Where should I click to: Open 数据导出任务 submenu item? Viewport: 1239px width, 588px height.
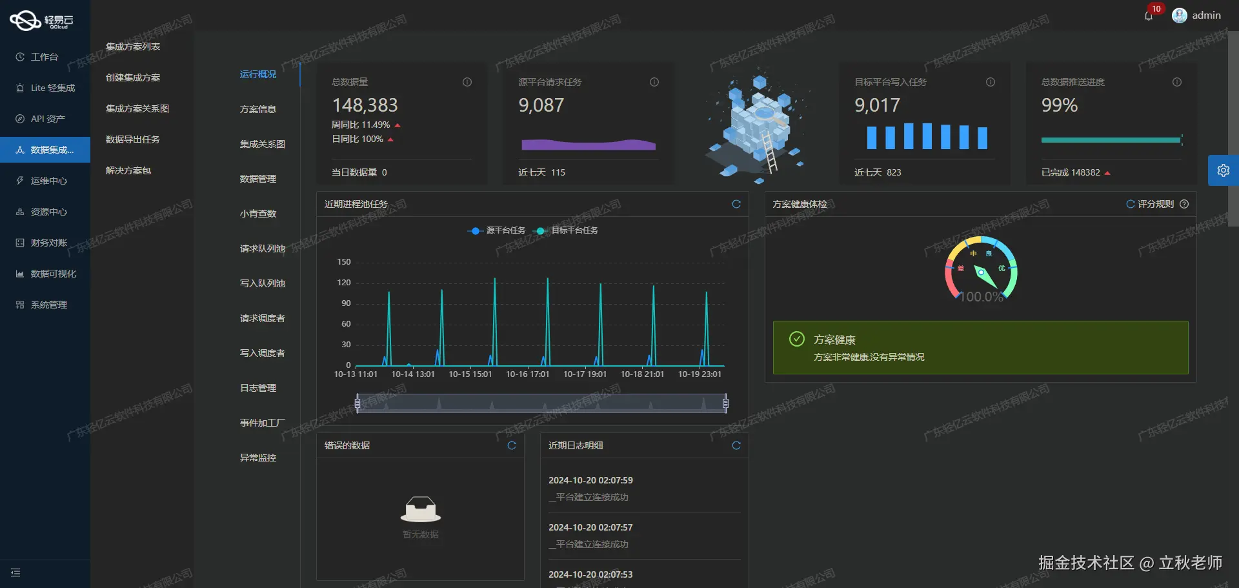(x=133, y=139)
